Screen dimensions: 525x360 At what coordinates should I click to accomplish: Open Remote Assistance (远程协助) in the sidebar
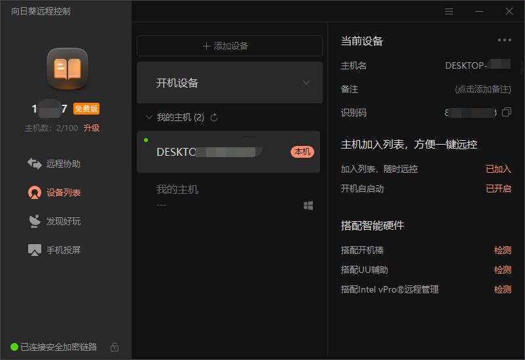(x=54, y=164)
